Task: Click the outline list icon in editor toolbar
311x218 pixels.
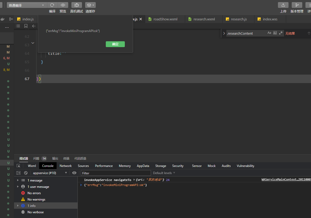Action: tap(18, 26)
